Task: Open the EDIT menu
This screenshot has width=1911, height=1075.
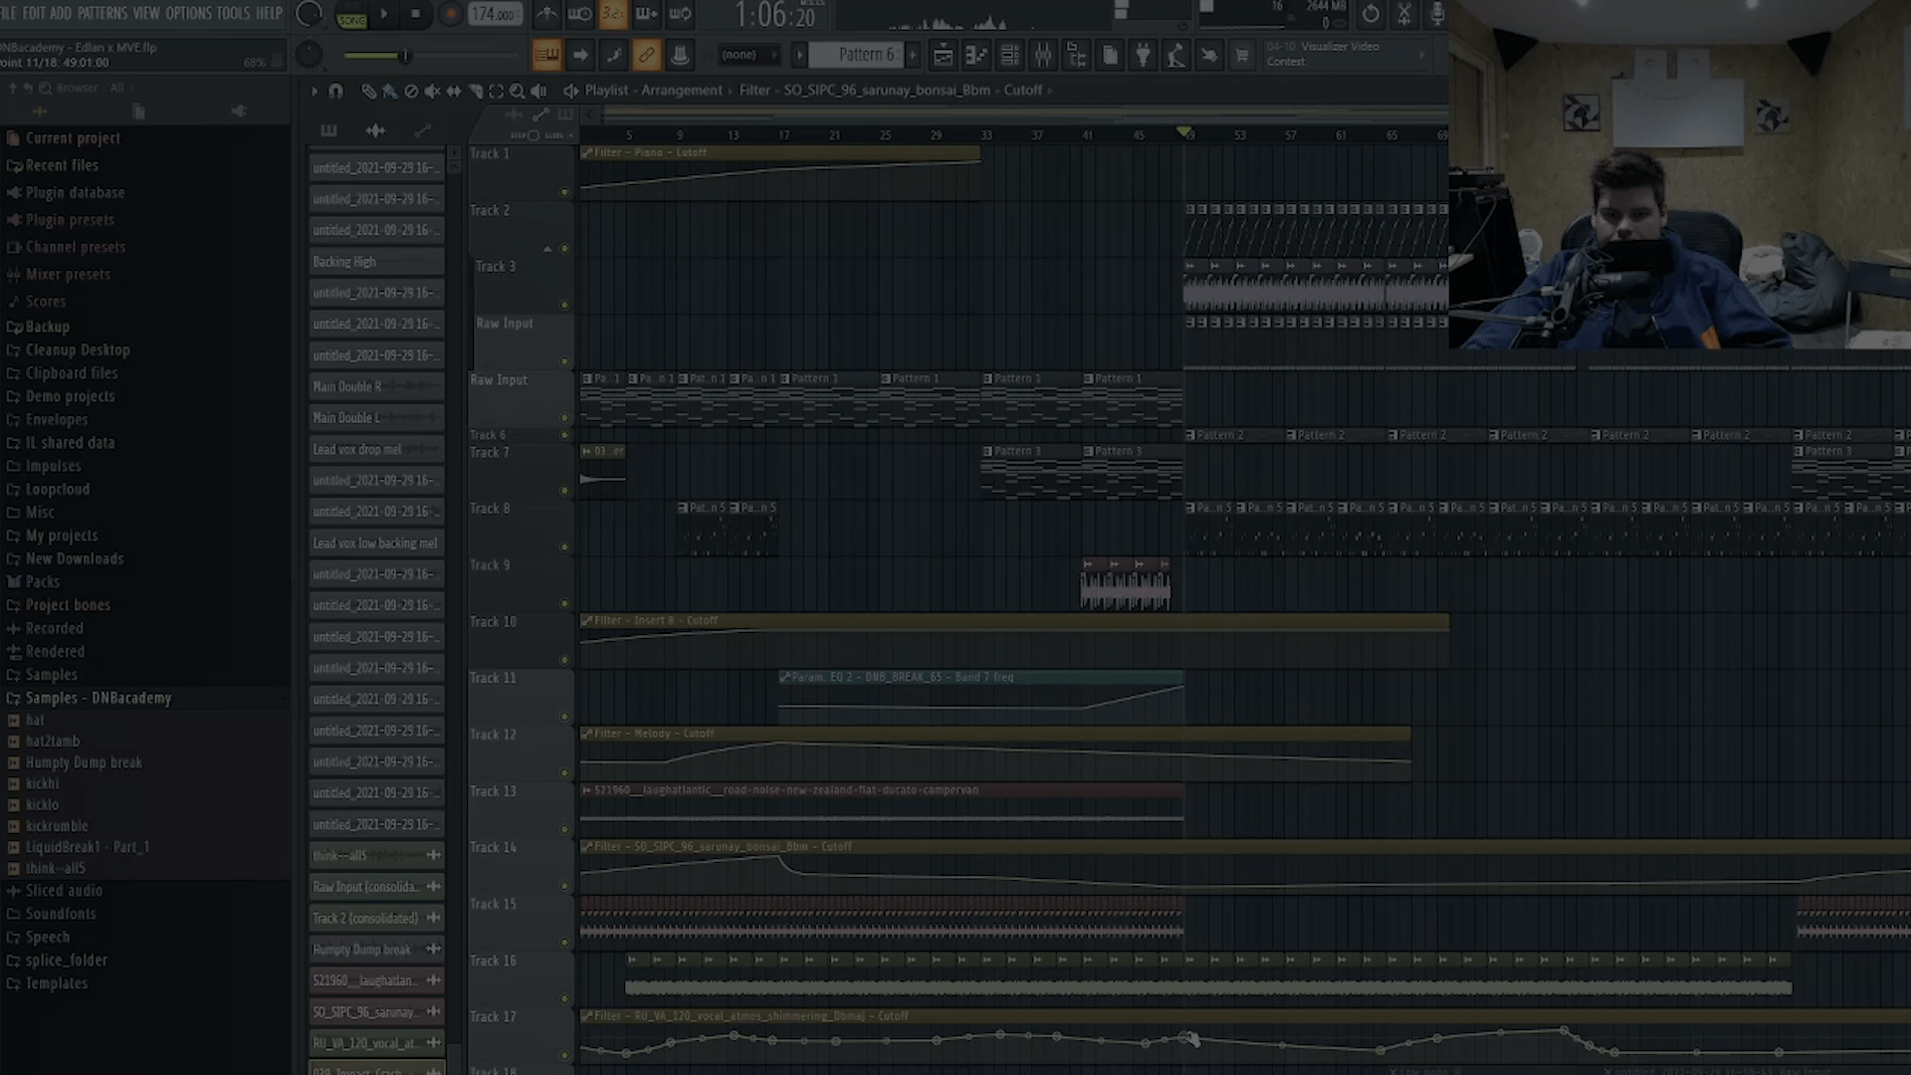Action: point(34,13)
